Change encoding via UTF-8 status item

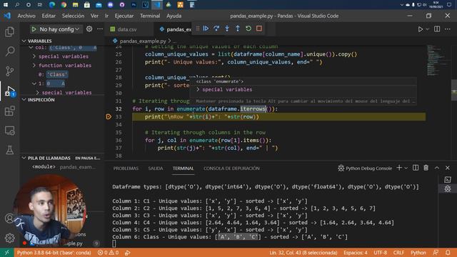381,253
